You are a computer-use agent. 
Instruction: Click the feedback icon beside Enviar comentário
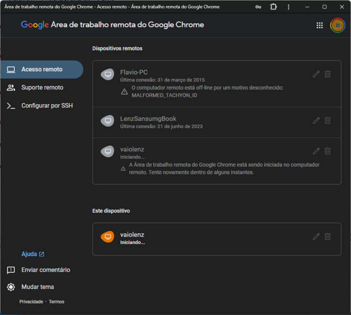[10, 270]
